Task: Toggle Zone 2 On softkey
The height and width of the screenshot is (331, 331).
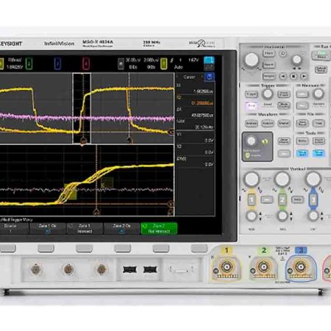Action: (121, 228)
